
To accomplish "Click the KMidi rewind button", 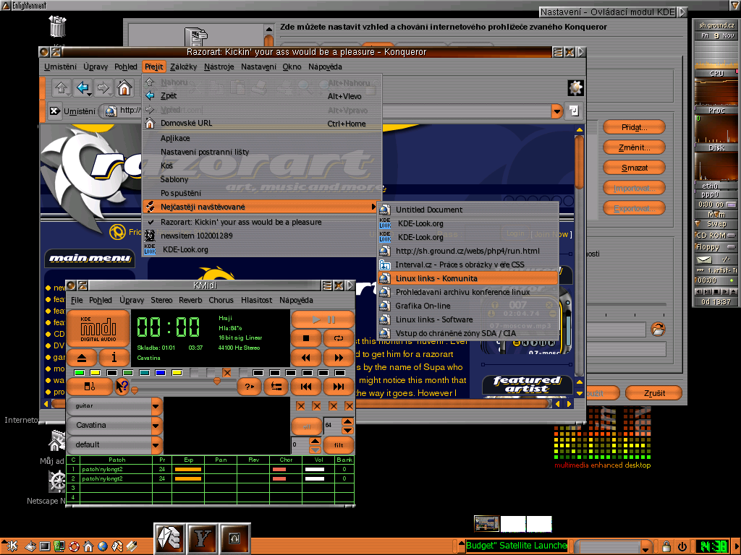I will click(x=306, y=358).
